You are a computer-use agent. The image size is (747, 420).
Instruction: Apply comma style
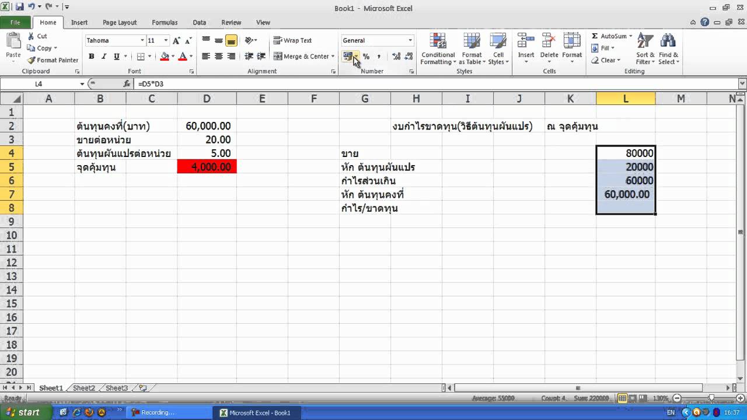coord(379,57)
